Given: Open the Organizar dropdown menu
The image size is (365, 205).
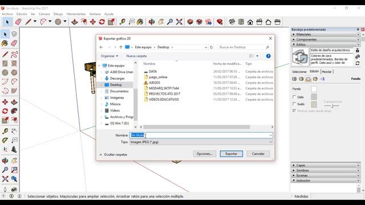Looking at the screenshot, I should click(109, 56).
